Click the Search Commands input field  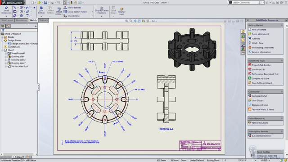245,3
